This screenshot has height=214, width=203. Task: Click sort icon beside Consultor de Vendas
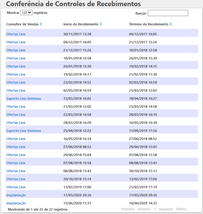(41, 24)
